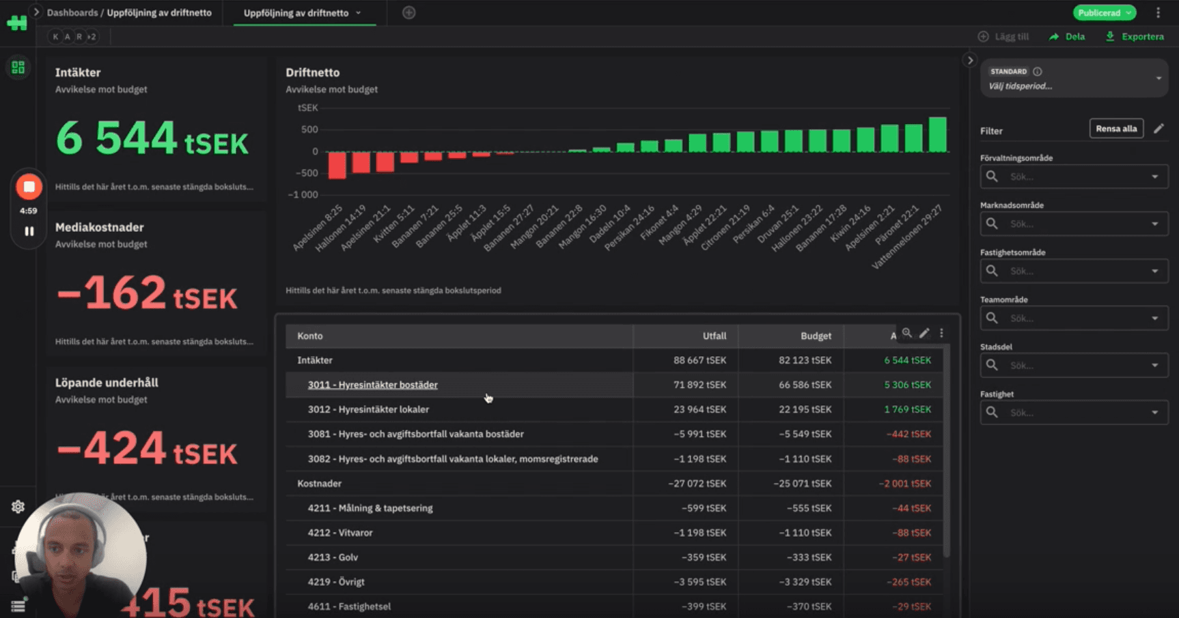Click the zoom icon on the table
Screen dimensions: 1179x618
tap(906, 333)
